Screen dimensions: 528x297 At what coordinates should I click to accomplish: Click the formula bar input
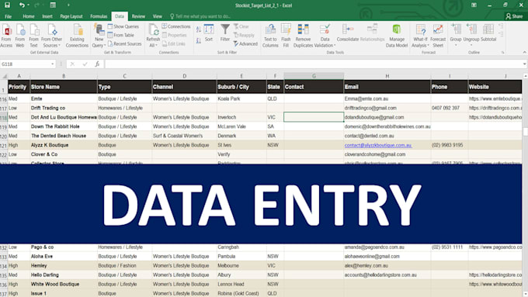pyautogui.click(x=313, y=64)
